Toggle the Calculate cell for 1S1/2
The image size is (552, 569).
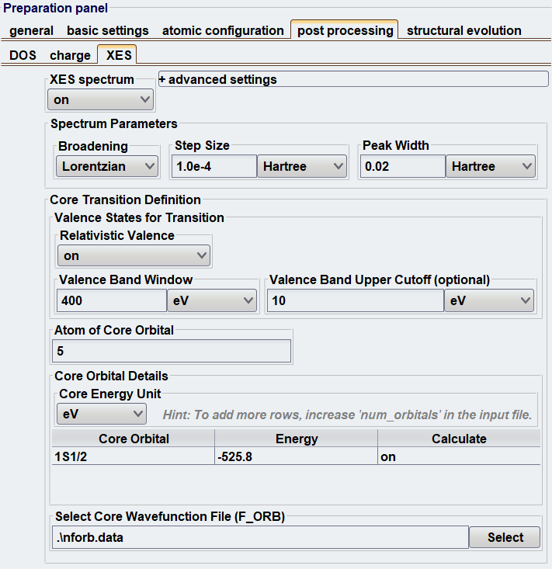coord(459,456)
